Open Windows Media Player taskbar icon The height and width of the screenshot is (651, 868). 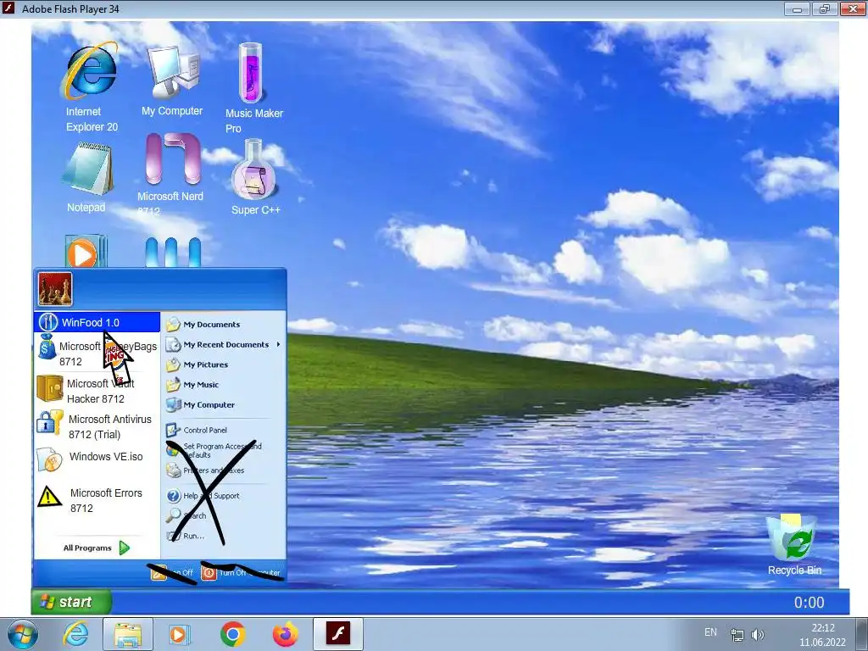(179, 634)
